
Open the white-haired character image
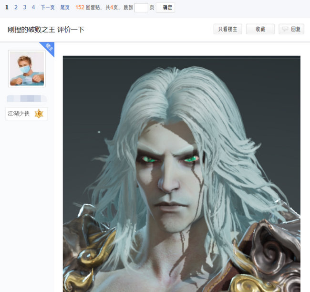click(x=182, y=174)
